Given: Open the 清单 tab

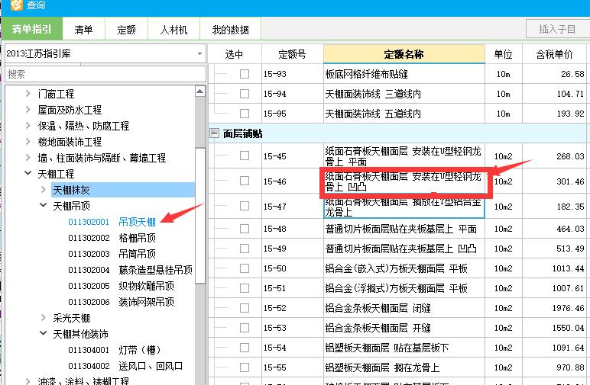Looking at the screenshot, I should pos(83,29).
